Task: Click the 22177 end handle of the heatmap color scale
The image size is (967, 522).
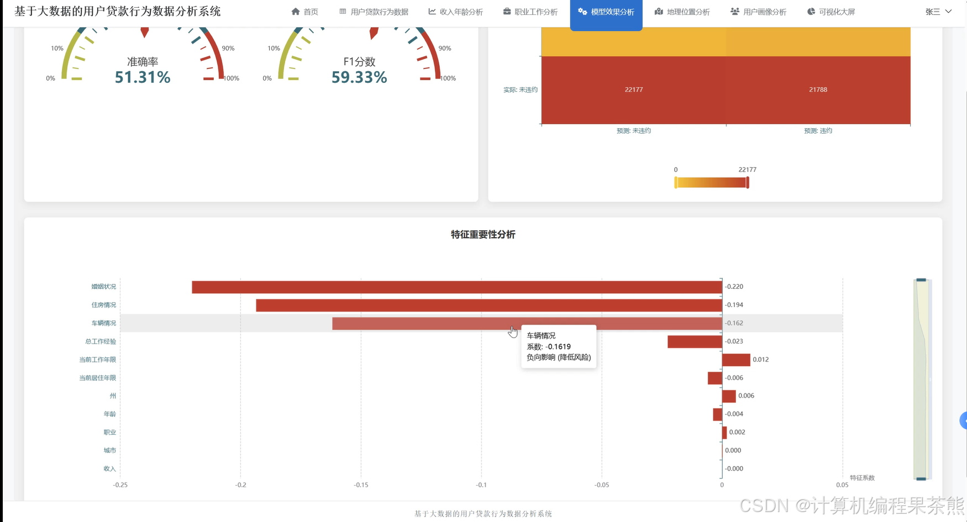Action: [748, 183]
